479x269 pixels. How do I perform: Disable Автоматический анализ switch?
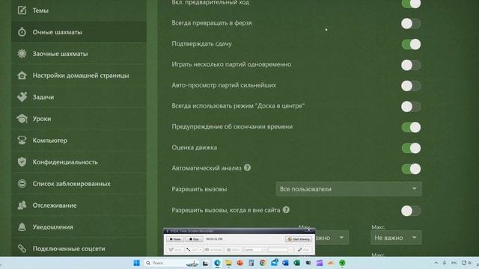click(x=411, y=169)
